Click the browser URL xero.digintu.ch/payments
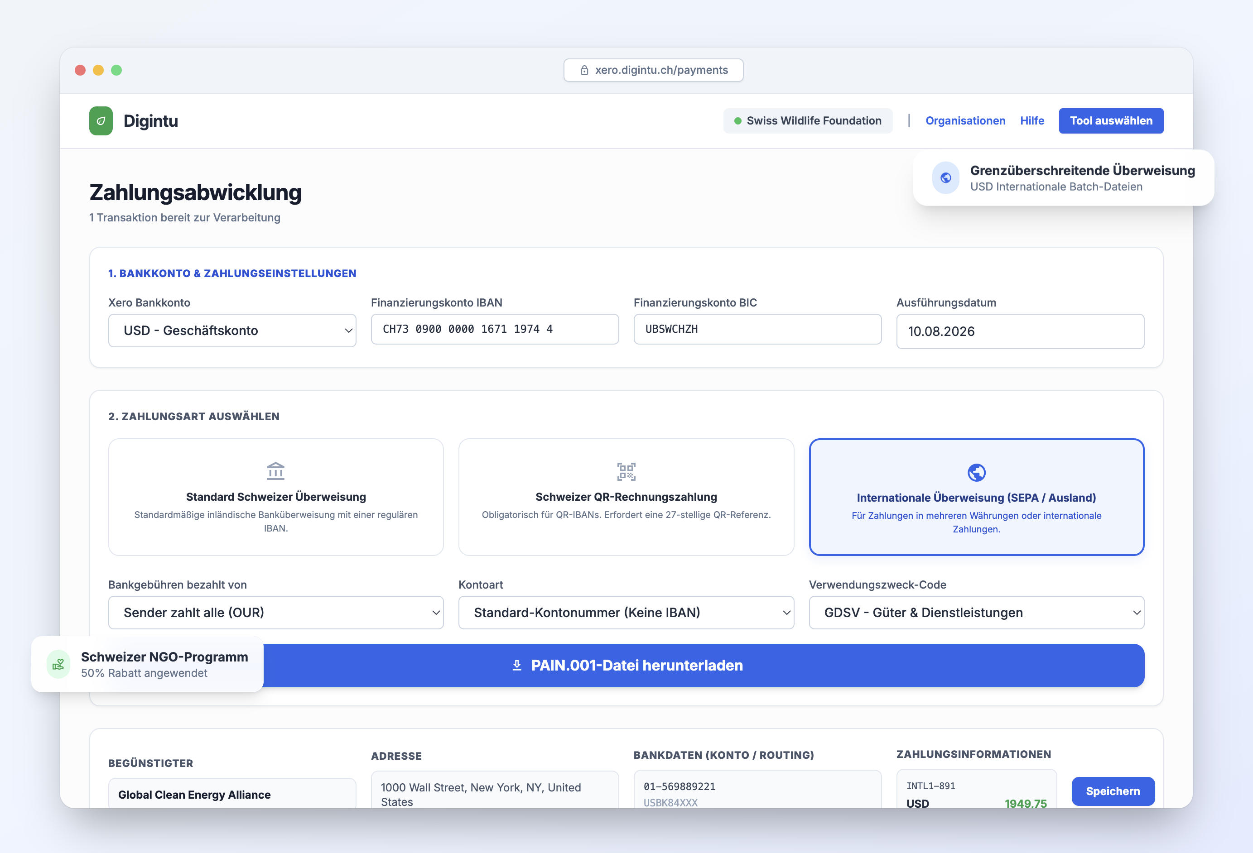This screenshot has height=853, width=1253. (654, 70)
